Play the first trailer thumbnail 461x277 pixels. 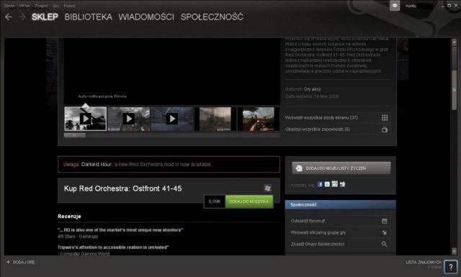[86, 119]
